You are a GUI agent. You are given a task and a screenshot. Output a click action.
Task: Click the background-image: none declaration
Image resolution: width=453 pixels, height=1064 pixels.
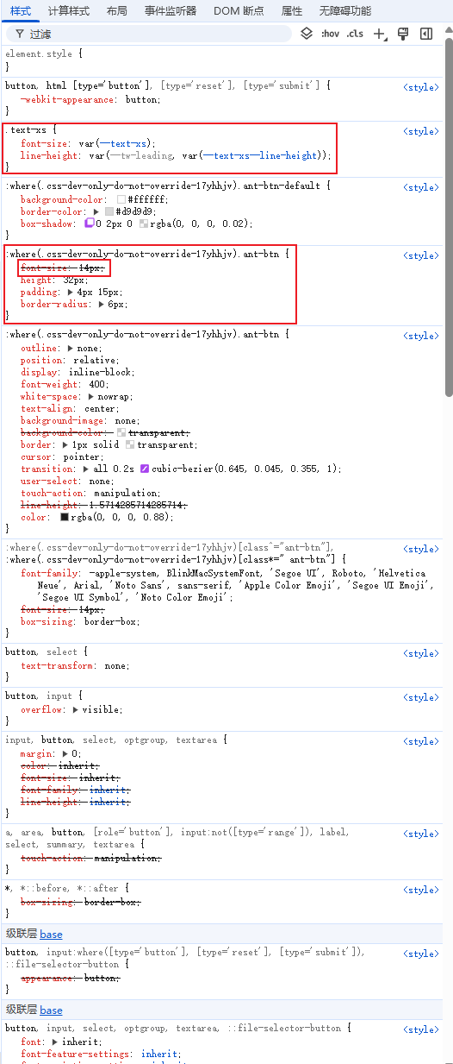[80, 420]
